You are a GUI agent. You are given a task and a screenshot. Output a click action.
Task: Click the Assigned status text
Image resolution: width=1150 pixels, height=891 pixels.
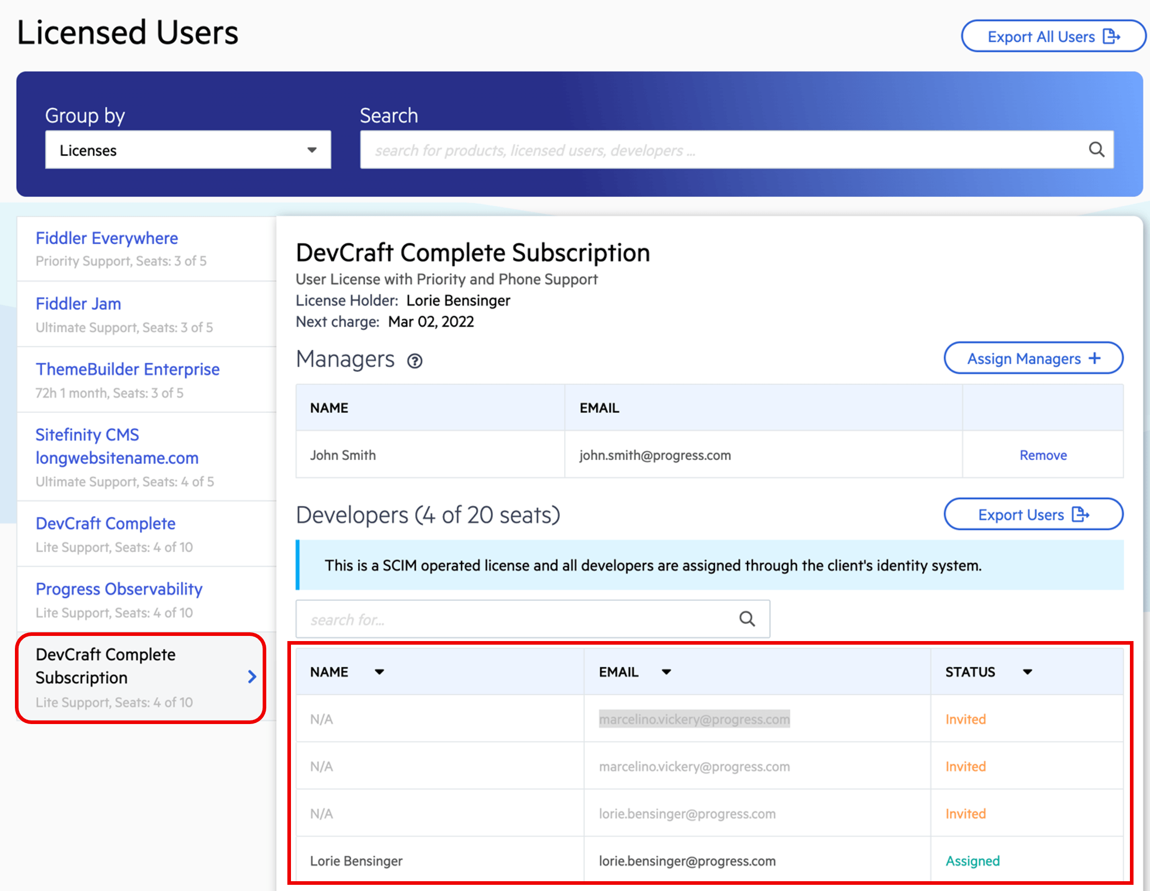coord(972,861)
